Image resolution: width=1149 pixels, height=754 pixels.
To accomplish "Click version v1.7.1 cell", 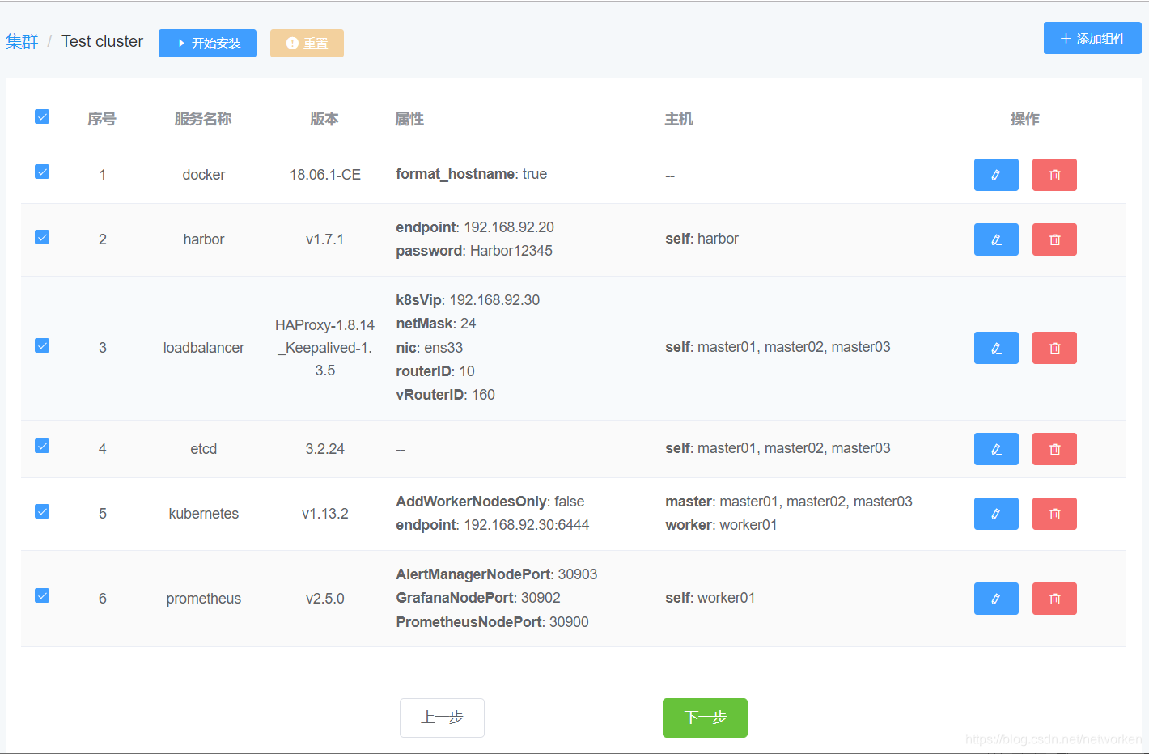I will 325,239.
